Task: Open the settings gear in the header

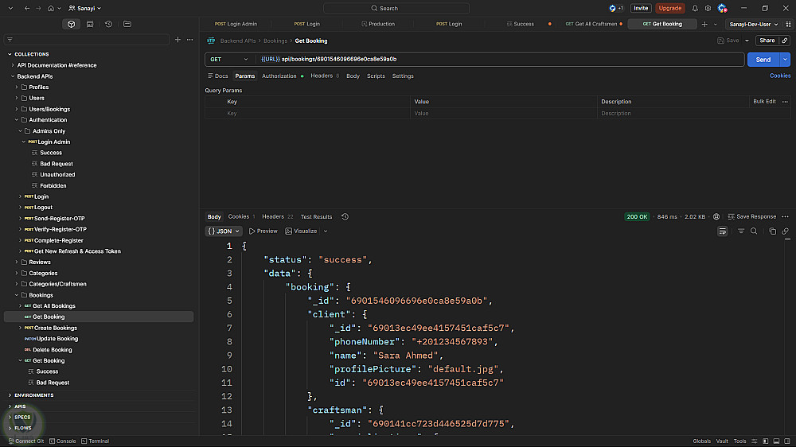Action: (x=708, y=8)
